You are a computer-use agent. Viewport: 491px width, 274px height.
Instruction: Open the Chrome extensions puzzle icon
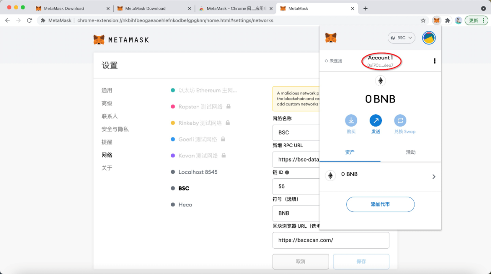447,20
